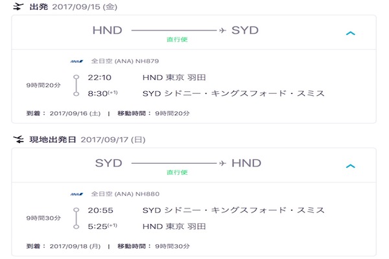Select the return SYD → HND route header

pyautogui.click(x=194, y=165)
